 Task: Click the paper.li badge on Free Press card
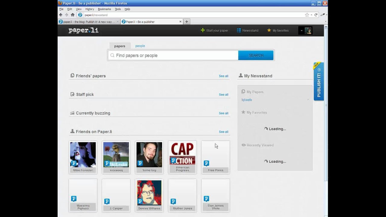tap(206, 163)
